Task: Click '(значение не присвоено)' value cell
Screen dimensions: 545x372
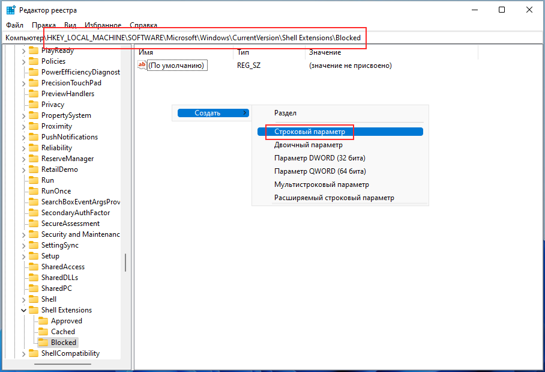Action: click(x=351, y=66)
